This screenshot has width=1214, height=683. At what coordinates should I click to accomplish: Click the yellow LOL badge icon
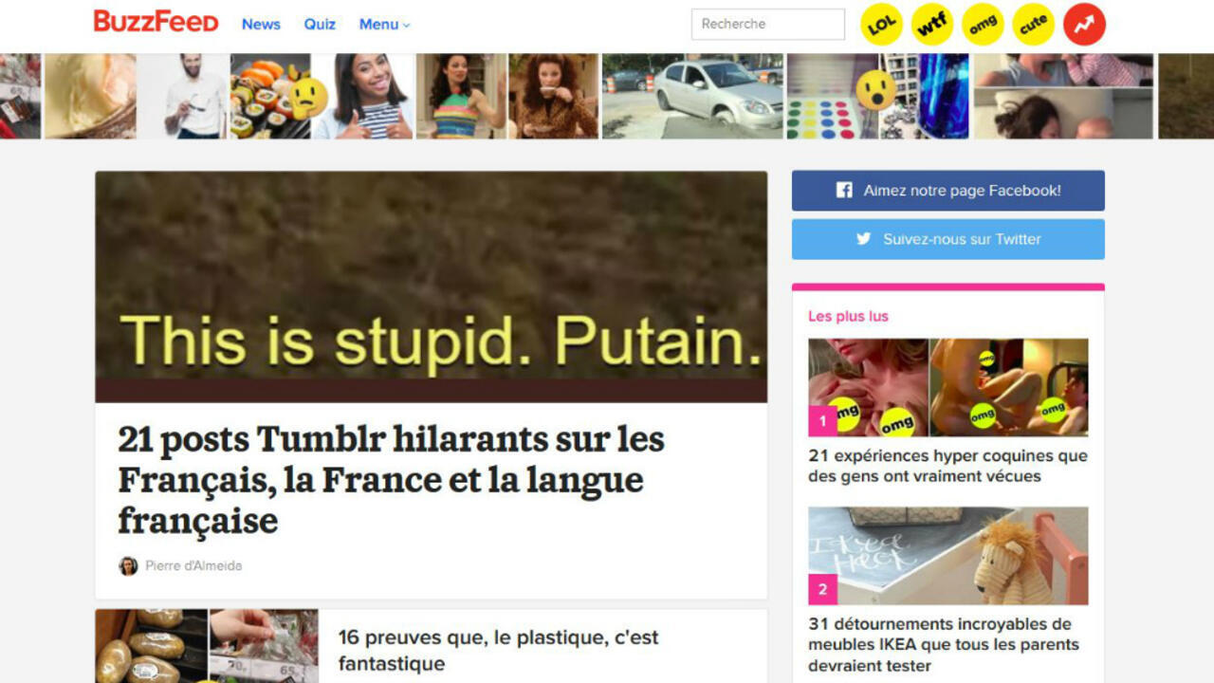click(882, 25)
